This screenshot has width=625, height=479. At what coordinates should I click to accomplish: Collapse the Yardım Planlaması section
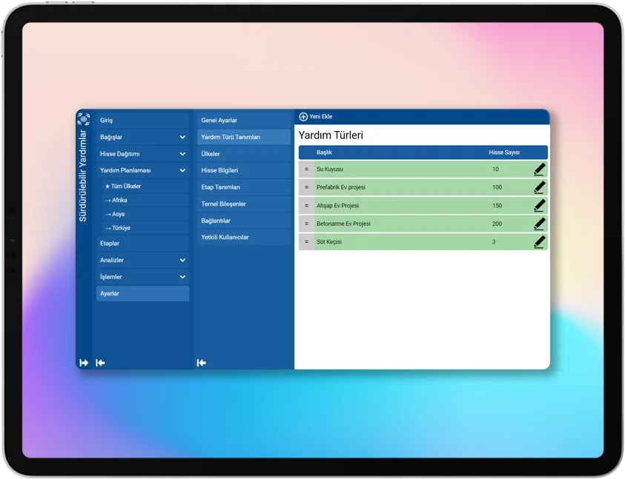coord(182,170)
